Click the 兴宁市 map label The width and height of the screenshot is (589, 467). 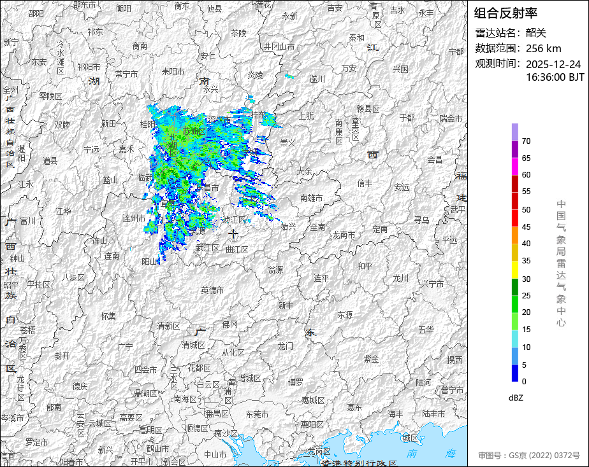tap(432, 284)
